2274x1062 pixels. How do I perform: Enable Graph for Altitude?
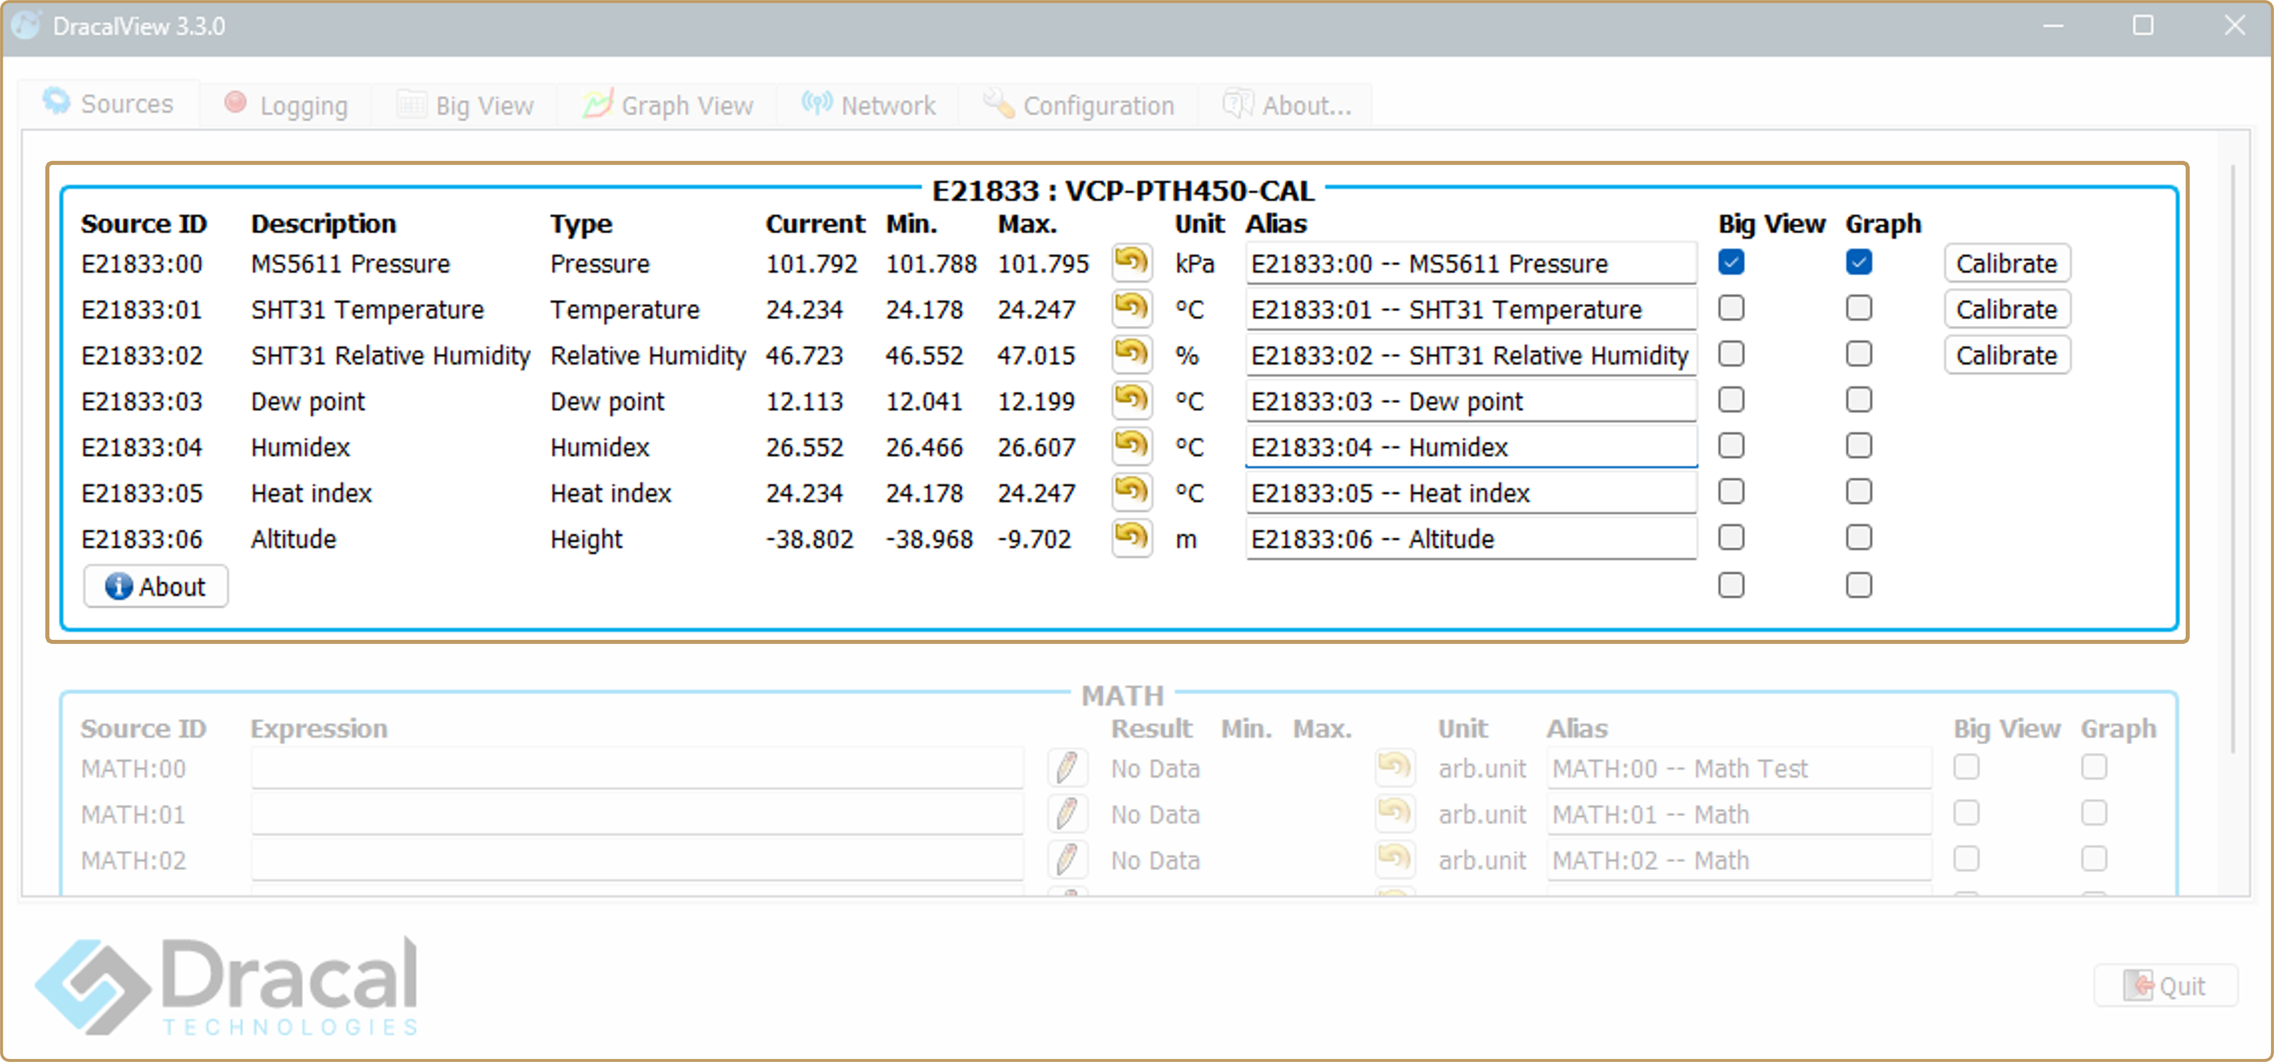(1858, 538)
